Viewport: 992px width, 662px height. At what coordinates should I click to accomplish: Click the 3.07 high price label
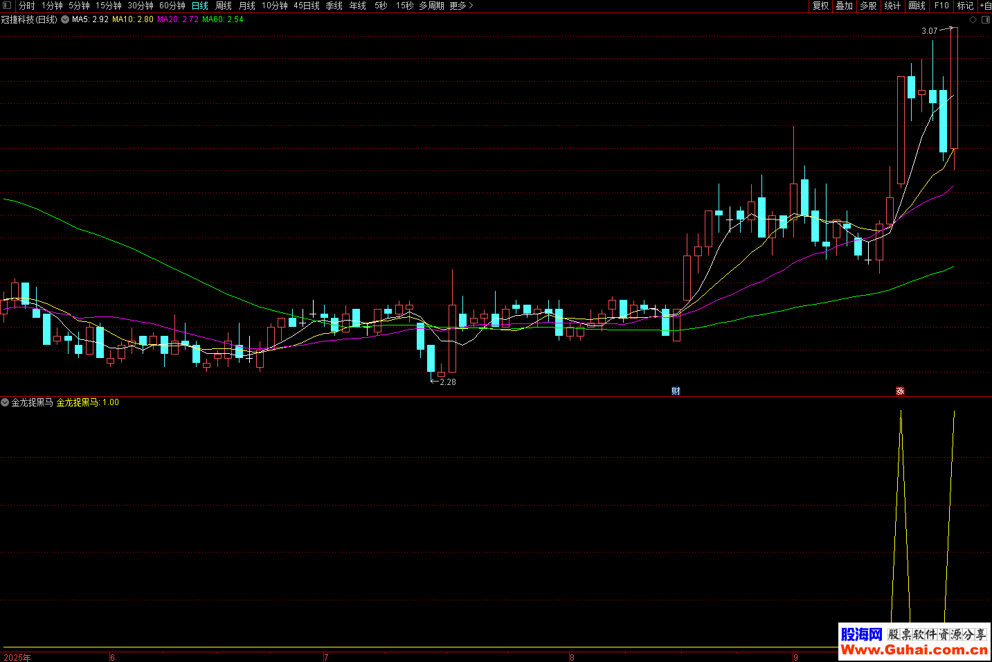tap(929, 31)
